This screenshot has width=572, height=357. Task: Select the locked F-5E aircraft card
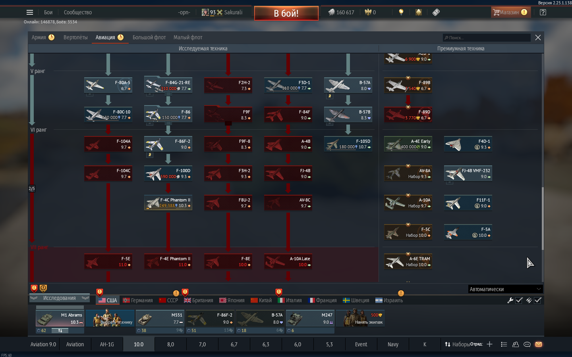(108, 261)
